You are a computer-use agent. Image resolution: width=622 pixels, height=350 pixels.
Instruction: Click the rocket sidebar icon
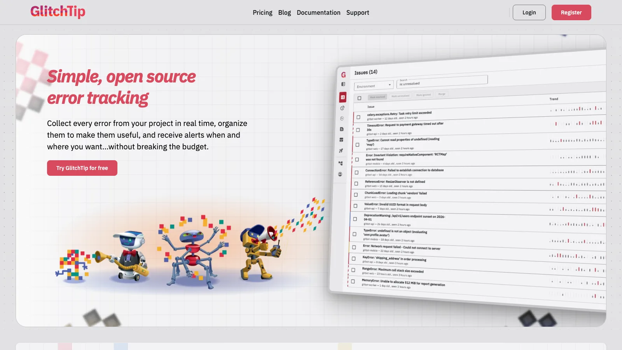click(x=341, y=150)
